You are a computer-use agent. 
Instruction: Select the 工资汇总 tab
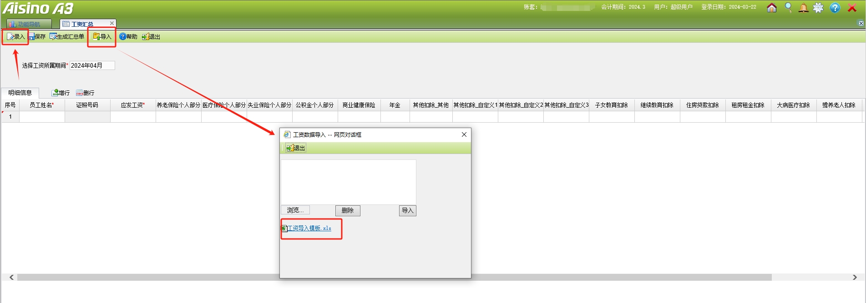click(x=82, y=24)
